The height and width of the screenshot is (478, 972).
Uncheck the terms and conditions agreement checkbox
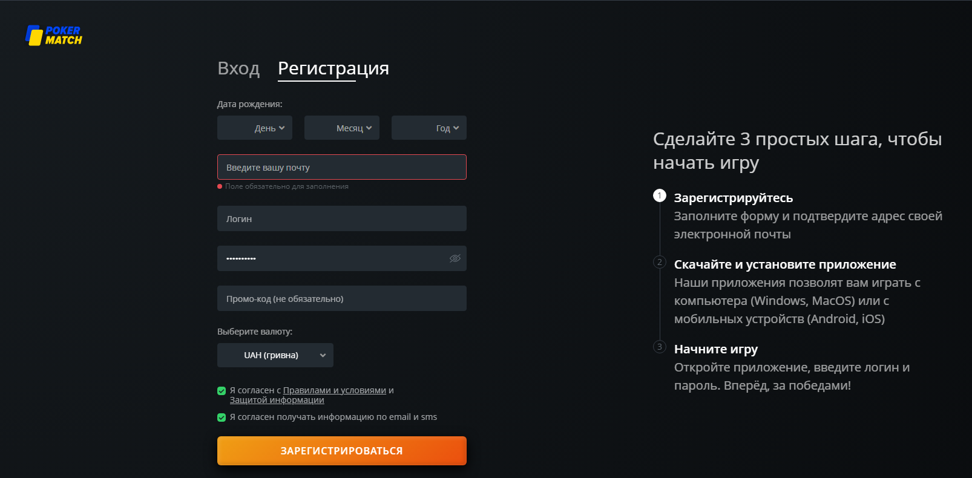222,391
